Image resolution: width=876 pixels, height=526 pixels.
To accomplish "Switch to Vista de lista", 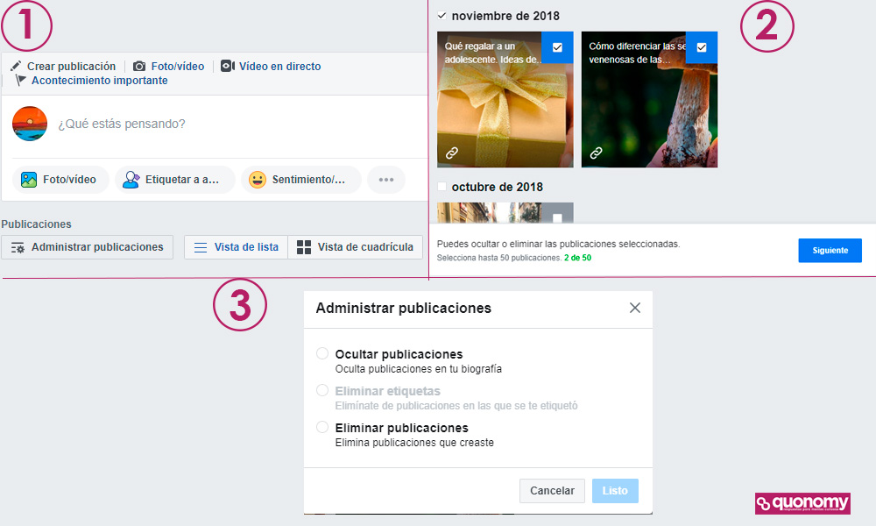I will [237, 247].
